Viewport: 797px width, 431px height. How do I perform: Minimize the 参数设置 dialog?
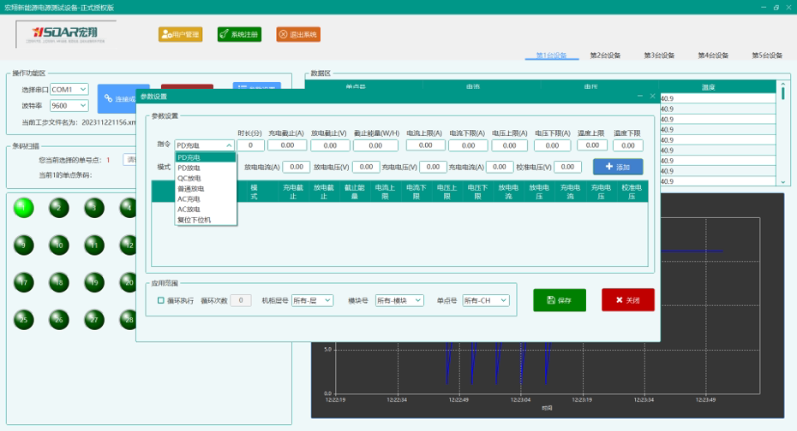coord(640,96)
